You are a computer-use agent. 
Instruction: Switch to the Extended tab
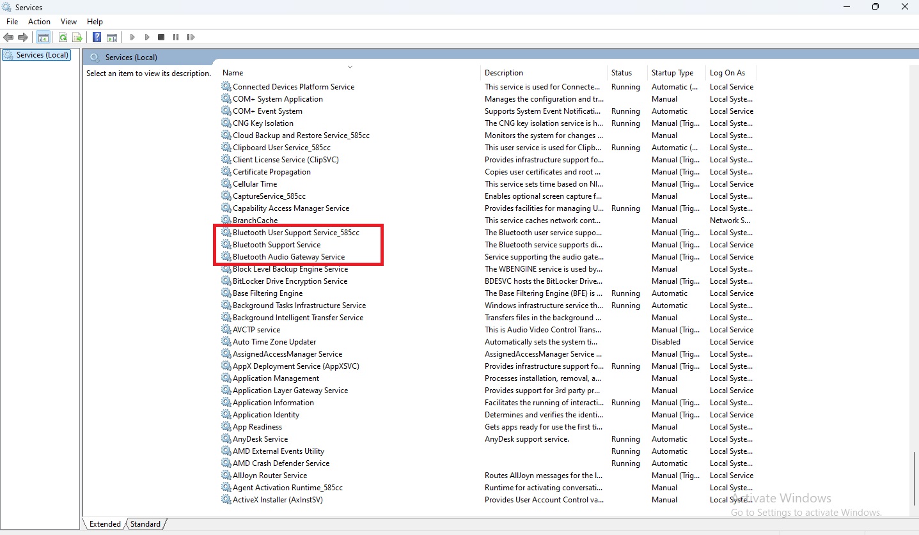(x=105, y=524)
